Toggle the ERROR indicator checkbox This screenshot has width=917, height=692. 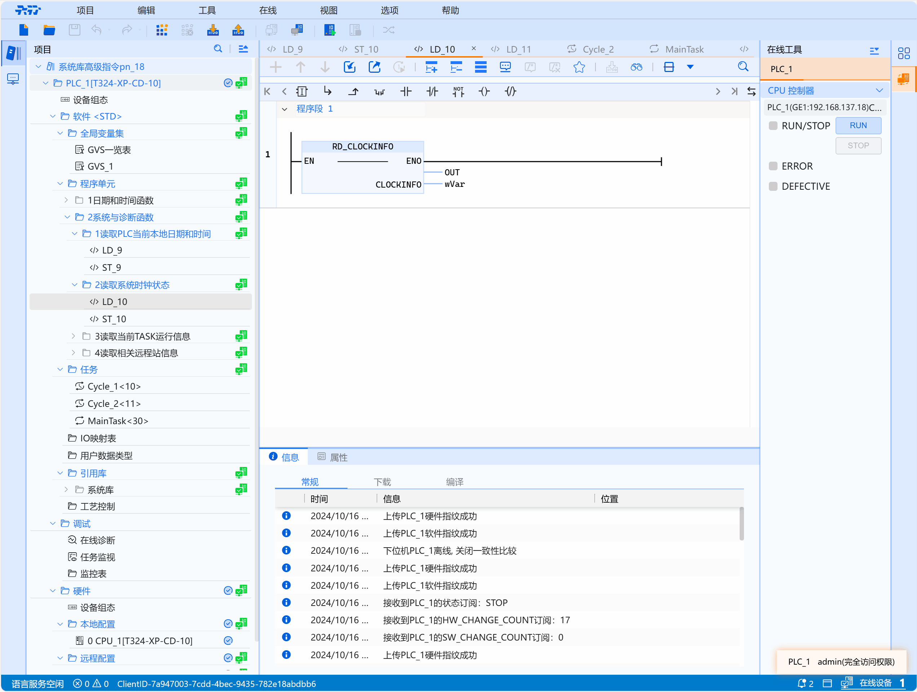coord(773,166)
